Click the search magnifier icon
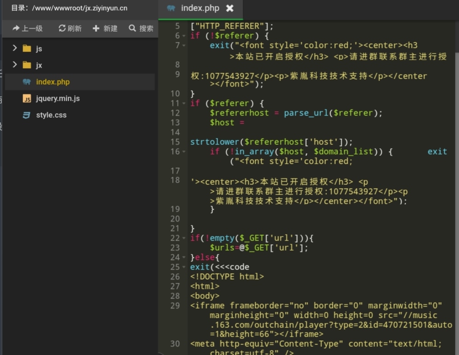The width and height of the screenshot is (459, 355). pos(132,29)
